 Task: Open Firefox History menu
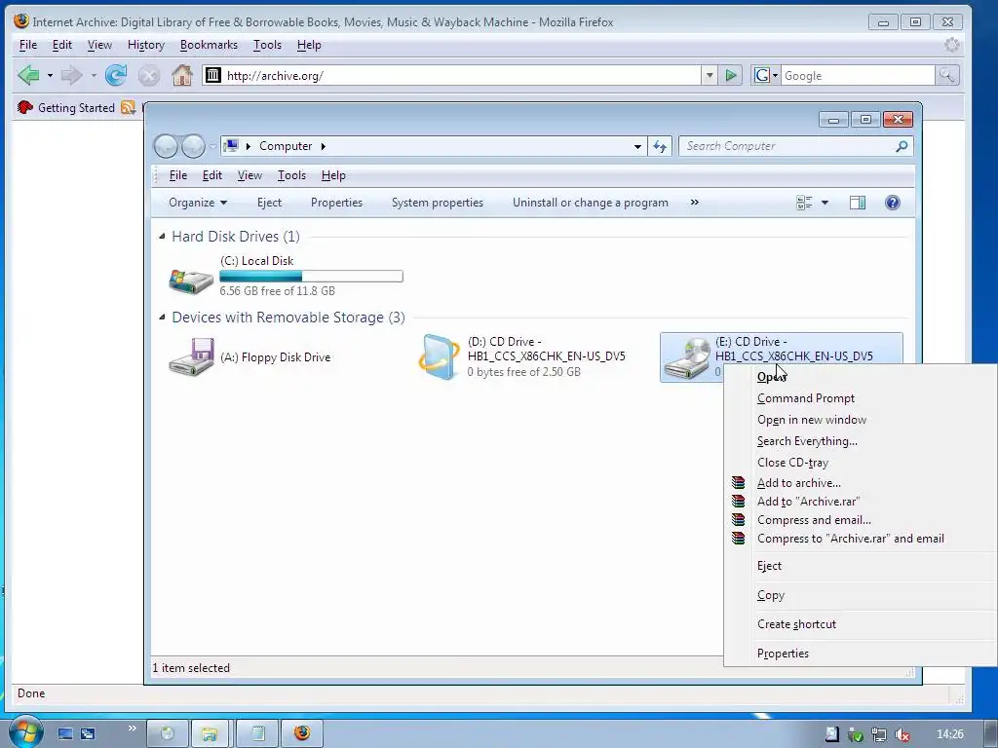(146, 45)
